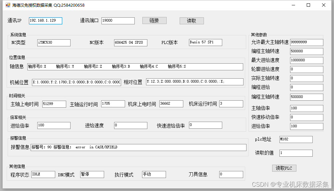This screenshot has width=334, height=191.
Task: Click the 程序状态 IDLE field
Action: click(43, 174)
